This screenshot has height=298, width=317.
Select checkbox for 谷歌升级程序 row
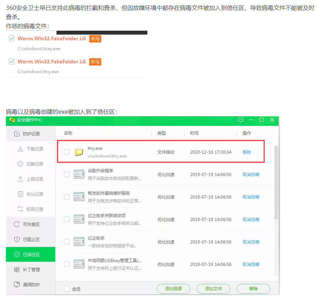pyautogui.click(x=67, y=174)
